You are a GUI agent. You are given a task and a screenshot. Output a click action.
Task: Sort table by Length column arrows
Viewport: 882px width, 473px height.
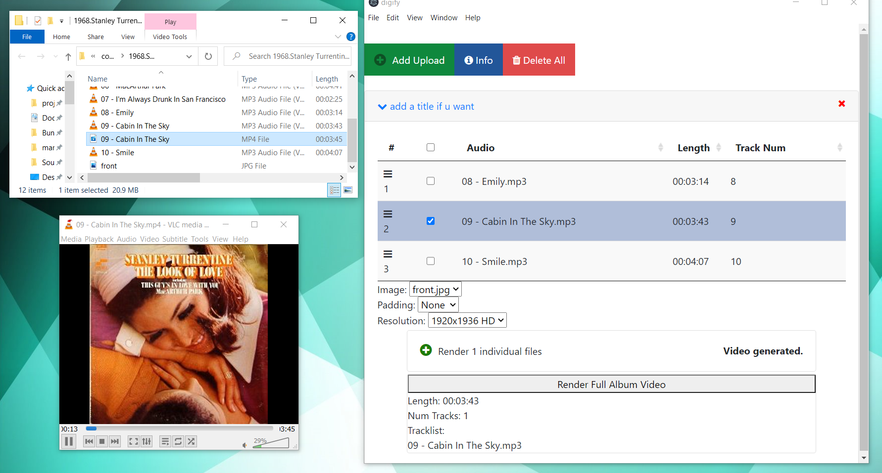tap(719, 147)
